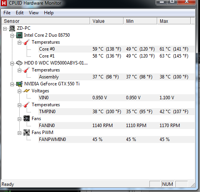The height and width of the screenshot is (192, 200).
Task: Select Intel Core 2 Duo E6750 label
Action: pyautogui.click(x=47, y=35)
